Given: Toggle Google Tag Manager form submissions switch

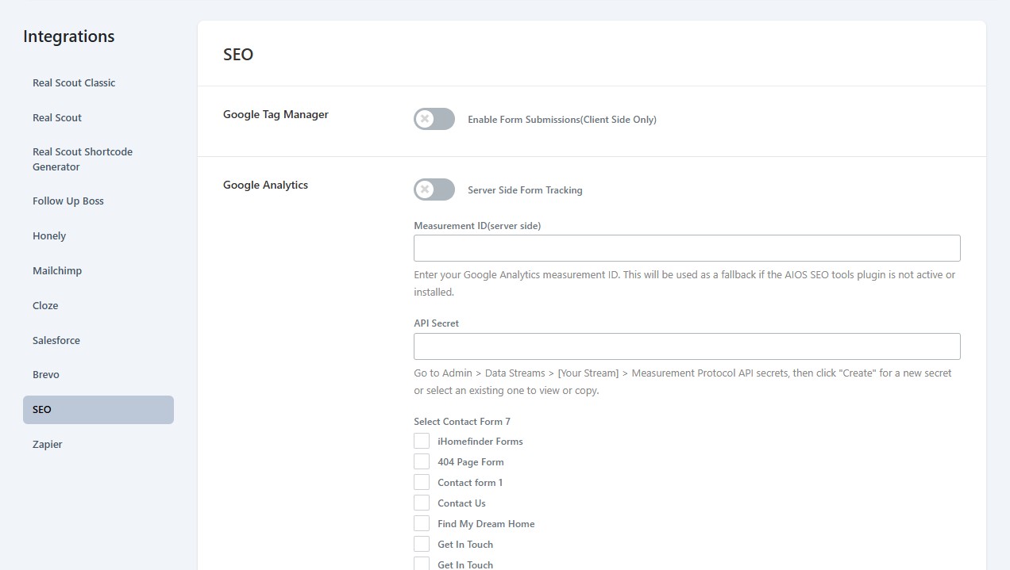Looking at the screenshot, I should pos(434,120).
